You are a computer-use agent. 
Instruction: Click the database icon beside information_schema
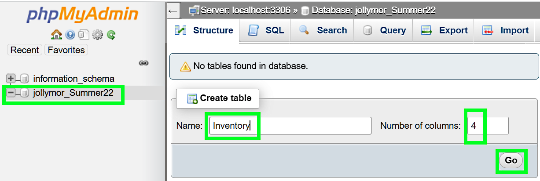pos(25,79)
